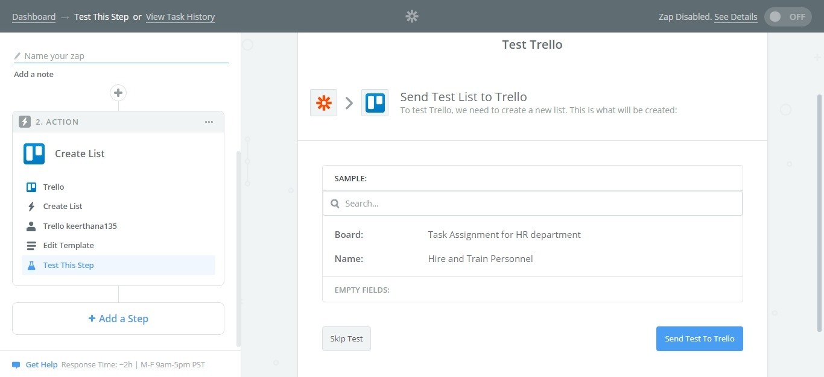The image size is (824, 377).
Task: Click the Skip Test button
Action: 346,338
